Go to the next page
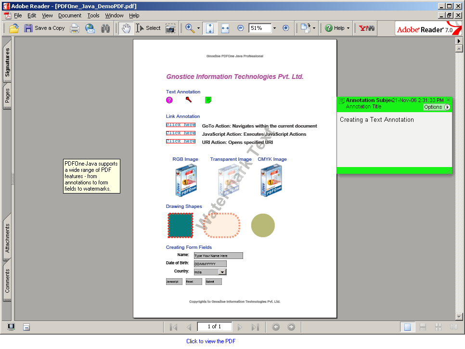 click(x=240, y=327)
